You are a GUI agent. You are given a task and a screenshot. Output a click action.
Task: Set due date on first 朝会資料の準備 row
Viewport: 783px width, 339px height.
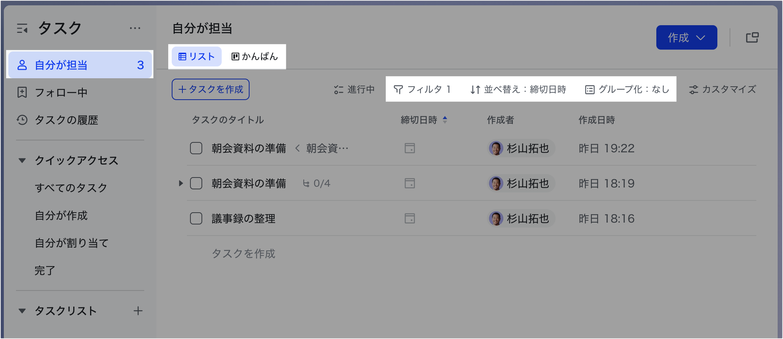tap(409, 148)
